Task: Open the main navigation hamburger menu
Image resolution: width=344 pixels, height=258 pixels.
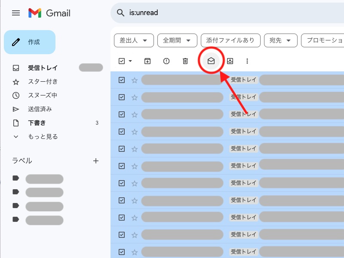Action: point(16,13)
